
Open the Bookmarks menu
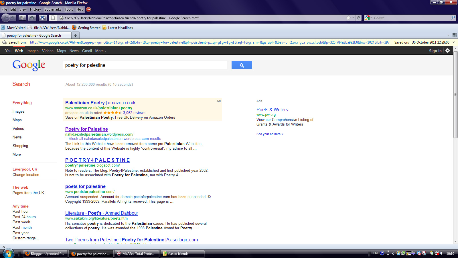tap(53, 9)
